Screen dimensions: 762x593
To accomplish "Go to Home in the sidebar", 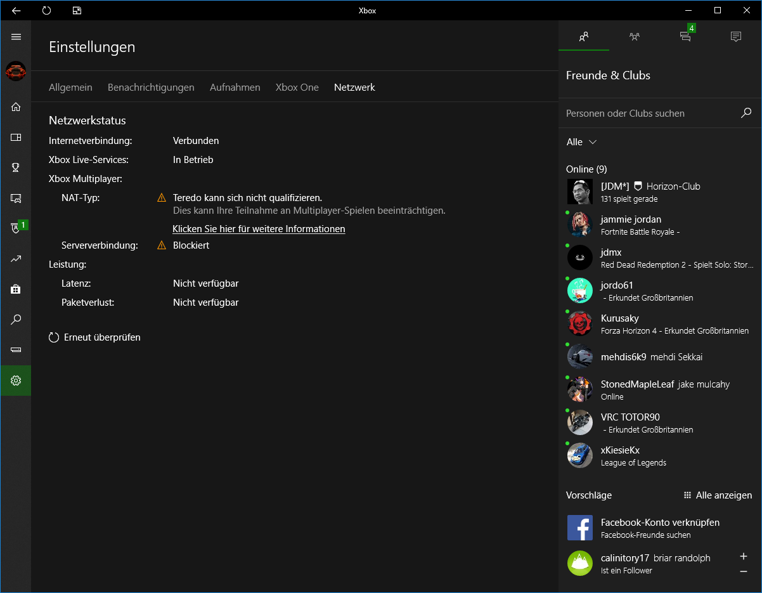I will [x=16, y=107].
